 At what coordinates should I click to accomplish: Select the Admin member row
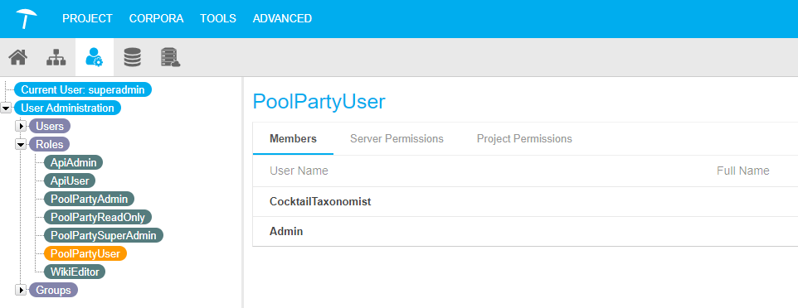[x=525, y=232]
